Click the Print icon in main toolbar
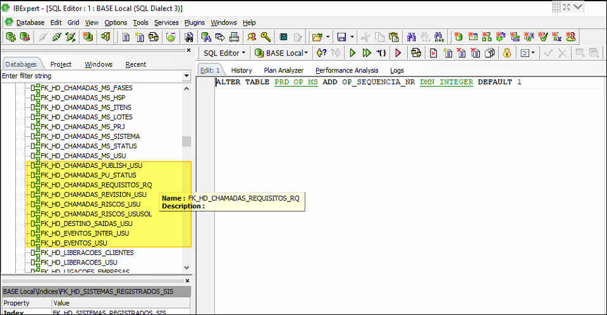Screen dimensions: 607x315 point(234,37)
